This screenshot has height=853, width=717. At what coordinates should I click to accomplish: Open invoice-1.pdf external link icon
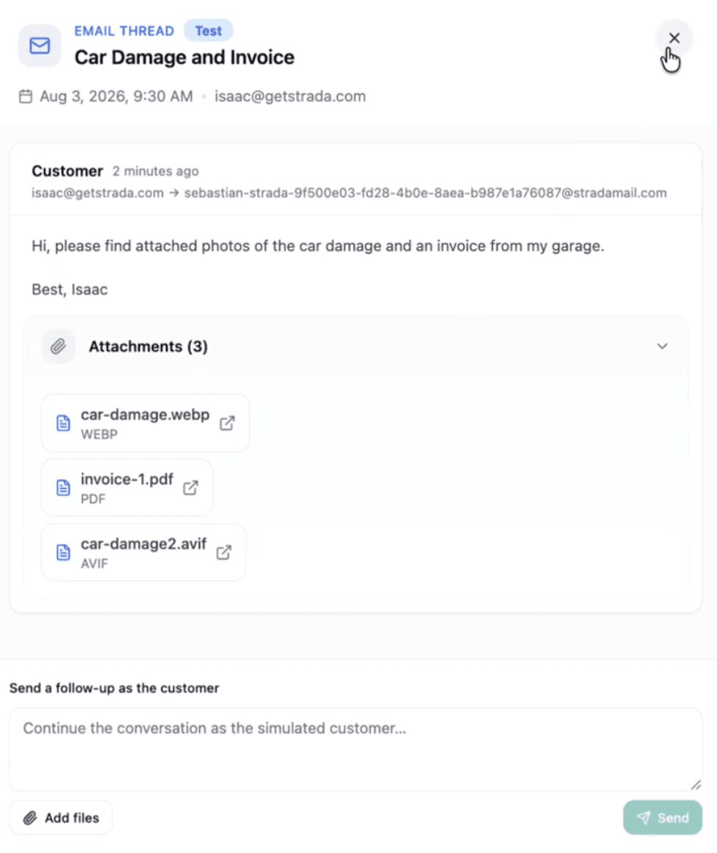(x=191, y=488)
